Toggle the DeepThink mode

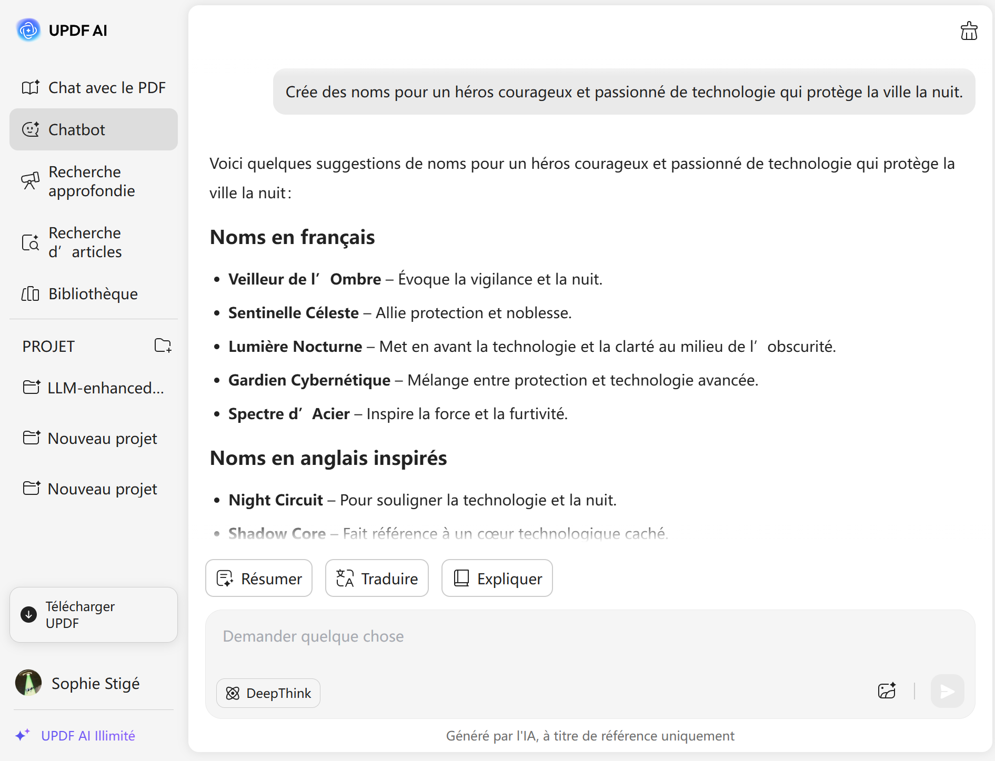(x=268, y=693)
